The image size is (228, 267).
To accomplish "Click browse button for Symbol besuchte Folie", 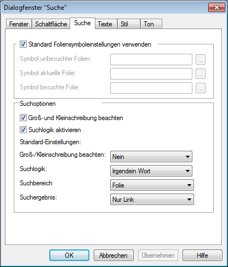I will pyautogui.click(x=201, y=88).
